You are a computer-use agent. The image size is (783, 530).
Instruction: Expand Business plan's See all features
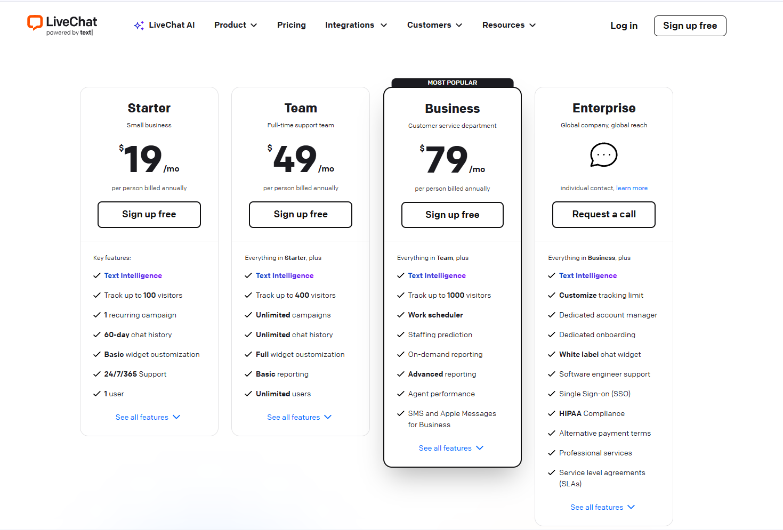click(x=451, y=448)
